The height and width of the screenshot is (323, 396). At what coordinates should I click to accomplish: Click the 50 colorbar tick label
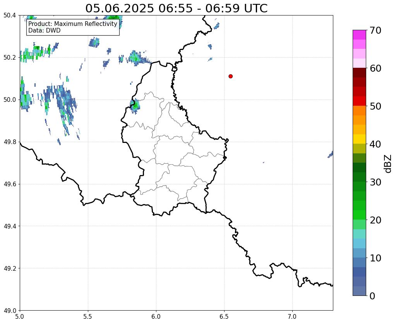point(375,106)
